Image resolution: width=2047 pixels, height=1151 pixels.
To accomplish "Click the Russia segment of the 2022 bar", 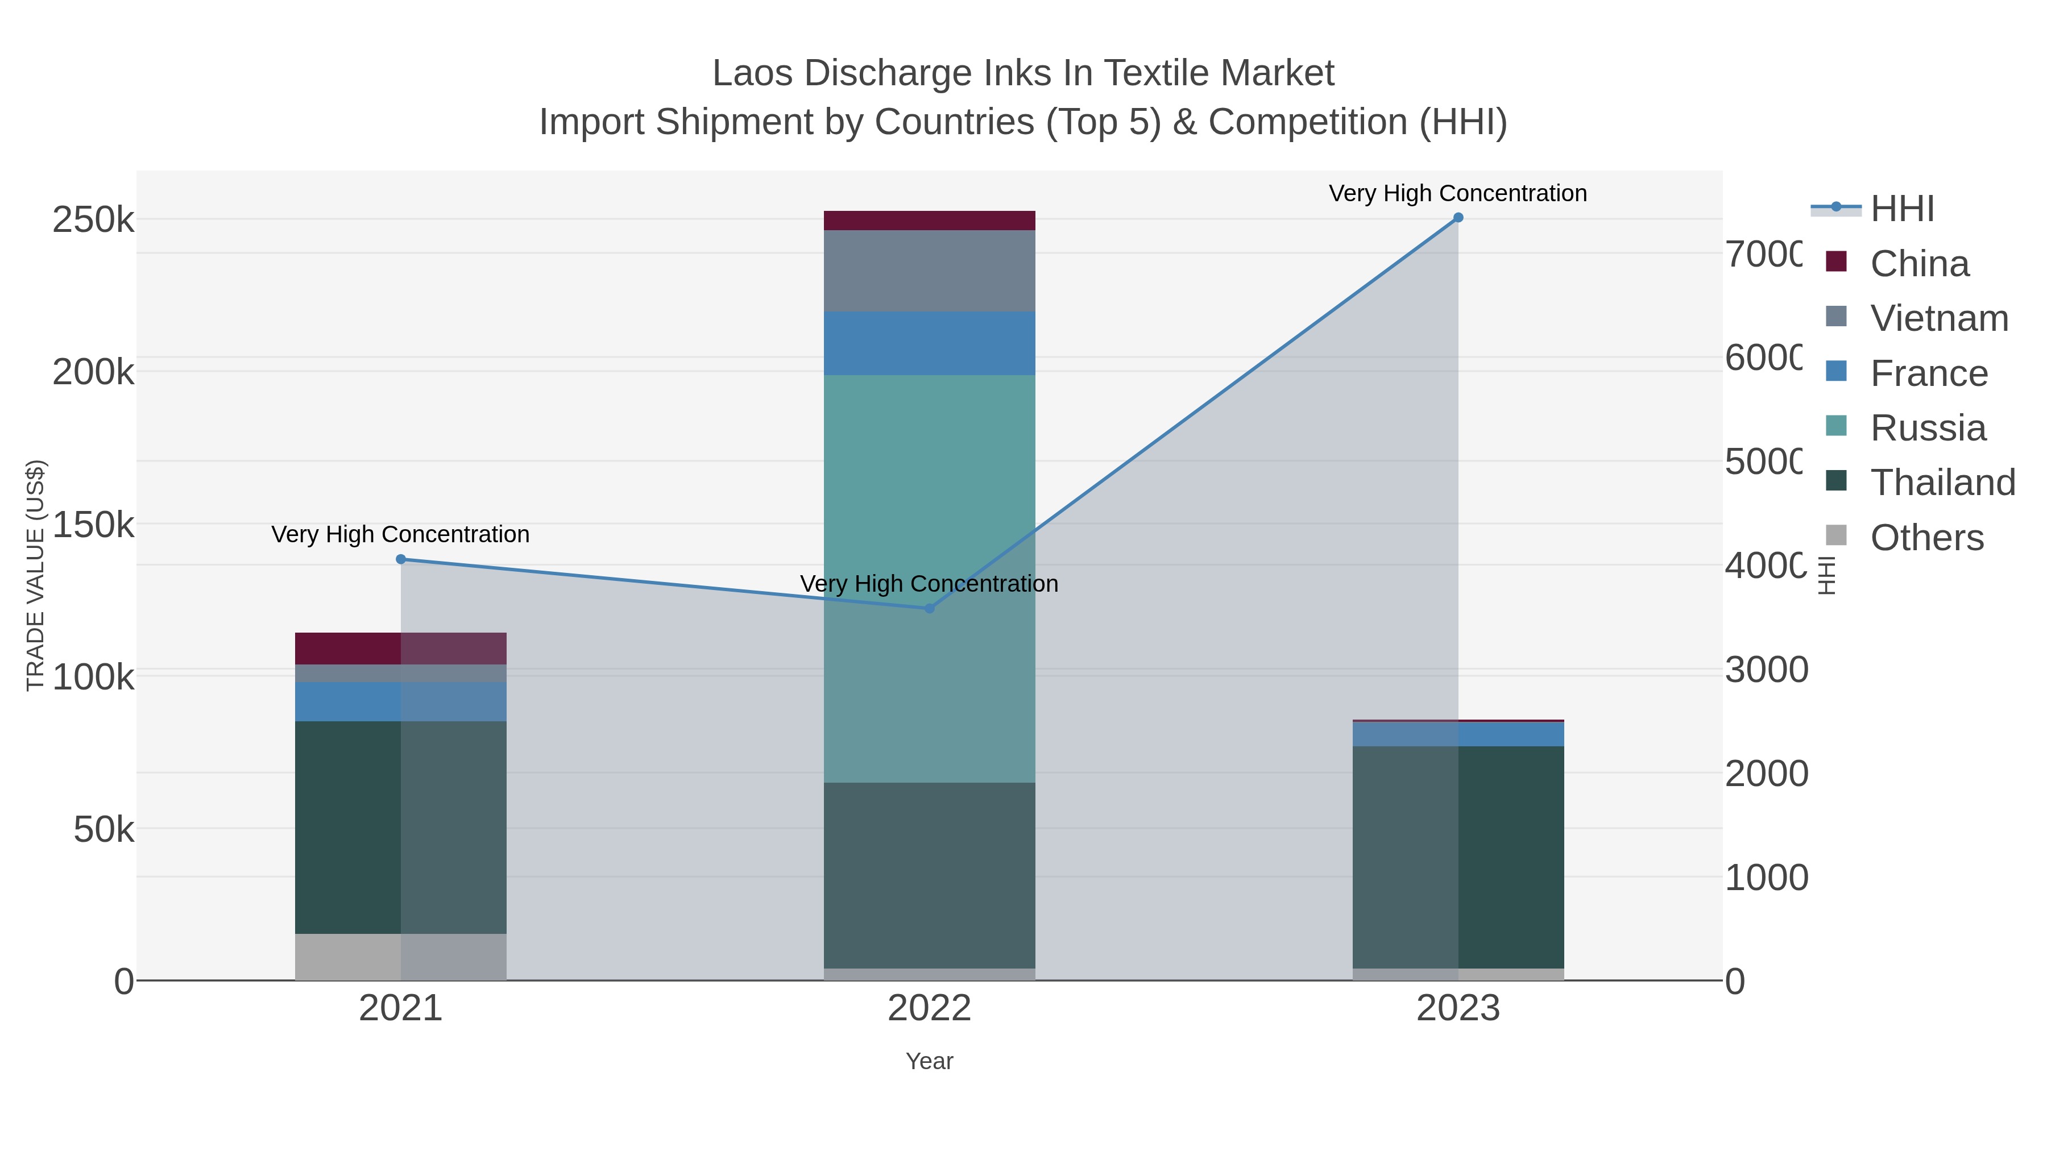I will [929, 578].
